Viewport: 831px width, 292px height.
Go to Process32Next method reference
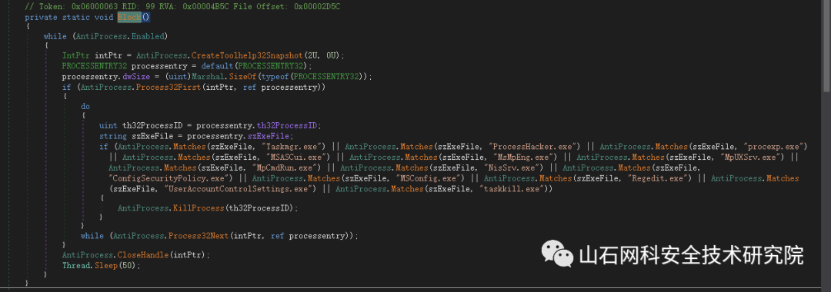(198, 236)
